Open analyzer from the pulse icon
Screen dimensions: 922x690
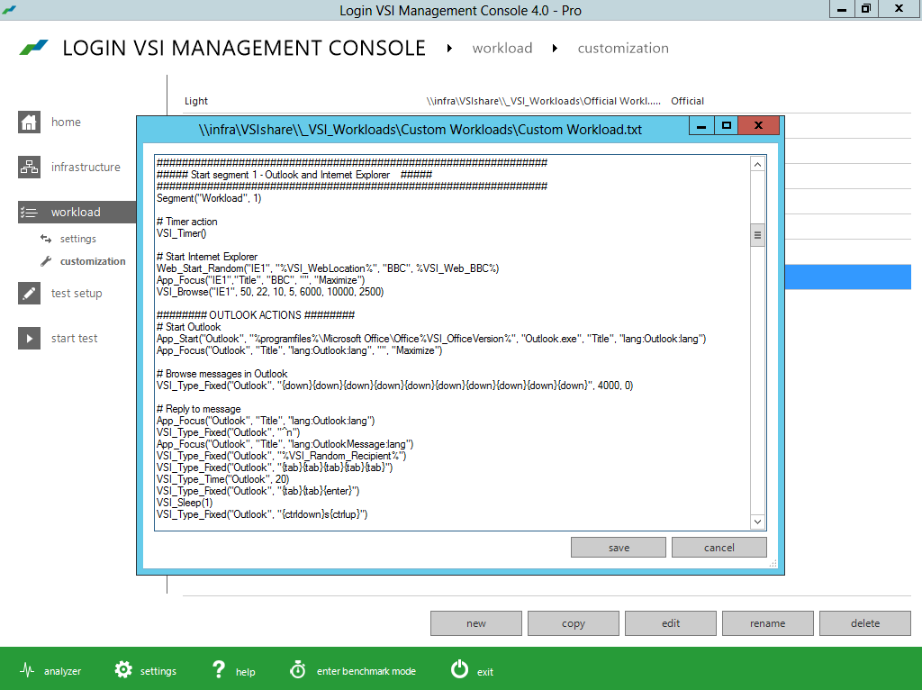click(27, 671)
